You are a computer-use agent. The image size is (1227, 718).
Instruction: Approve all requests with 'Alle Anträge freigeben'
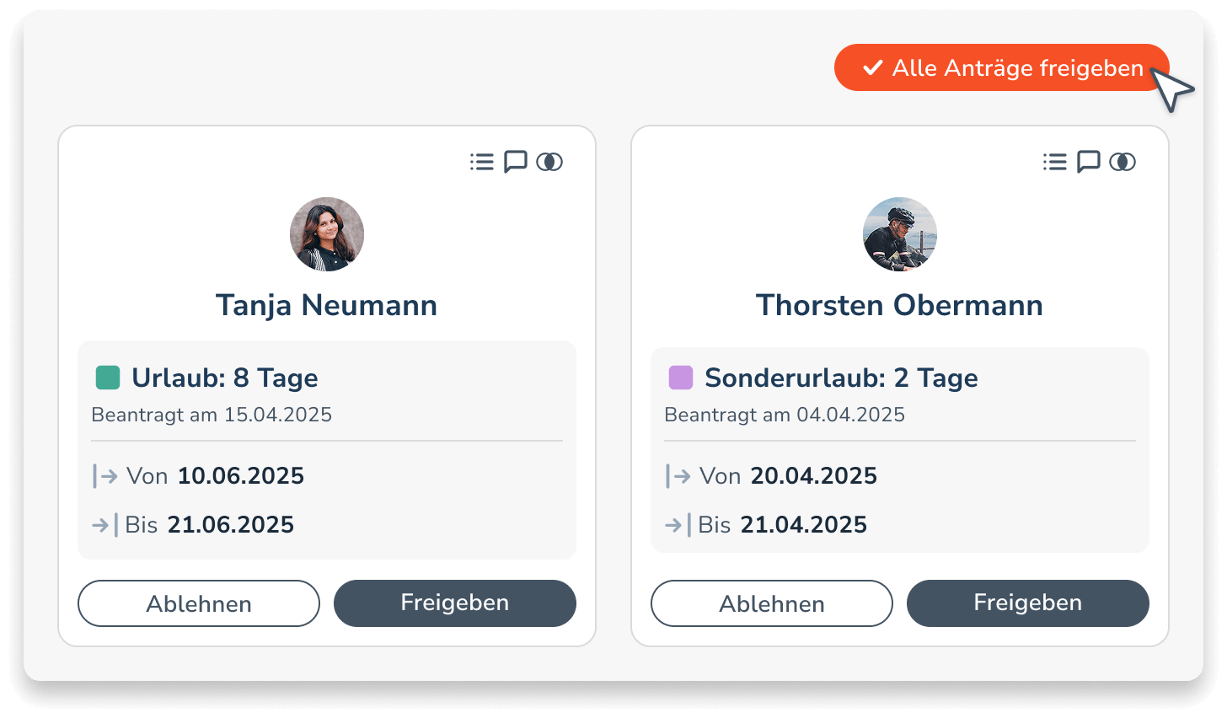1001,67
